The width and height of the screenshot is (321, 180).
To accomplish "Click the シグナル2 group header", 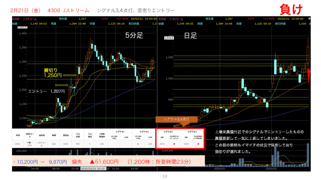I will click(x=144, y=132).
